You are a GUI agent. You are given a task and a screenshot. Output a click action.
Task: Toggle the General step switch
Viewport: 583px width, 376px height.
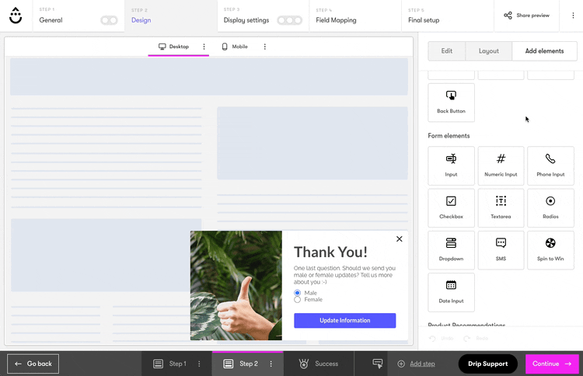(109, 20)
